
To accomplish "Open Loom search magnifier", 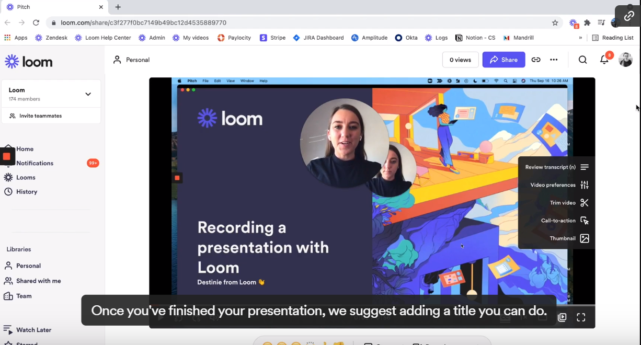I will (x=582, y=60).
